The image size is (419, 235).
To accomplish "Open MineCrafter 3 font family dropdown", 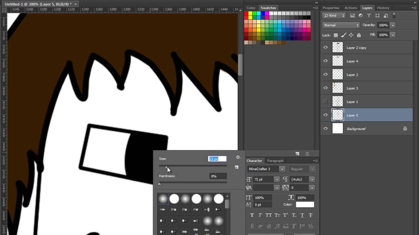I will click(282, 169).
